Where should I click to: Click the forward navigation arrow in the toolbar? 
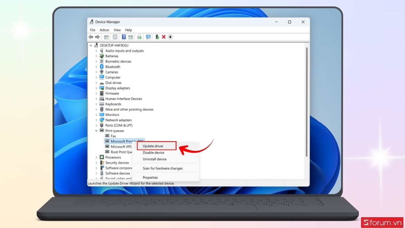coord(98,37)
